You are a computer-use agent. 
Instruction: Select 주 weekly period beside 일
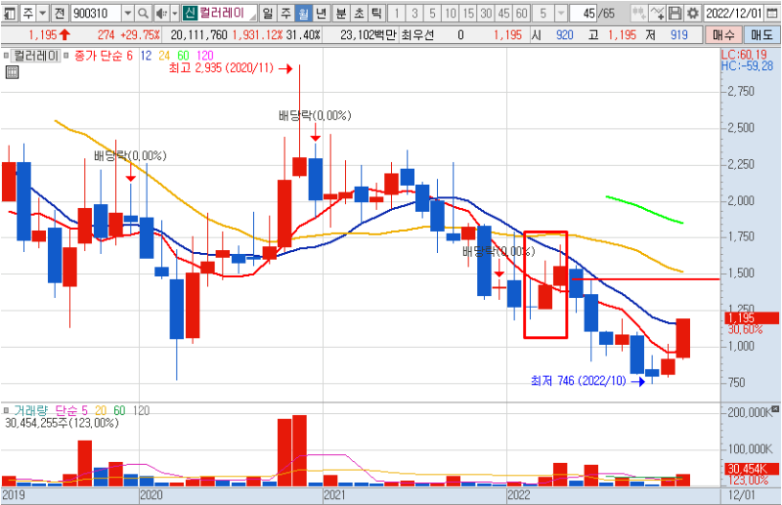click(x=285, y=13)
